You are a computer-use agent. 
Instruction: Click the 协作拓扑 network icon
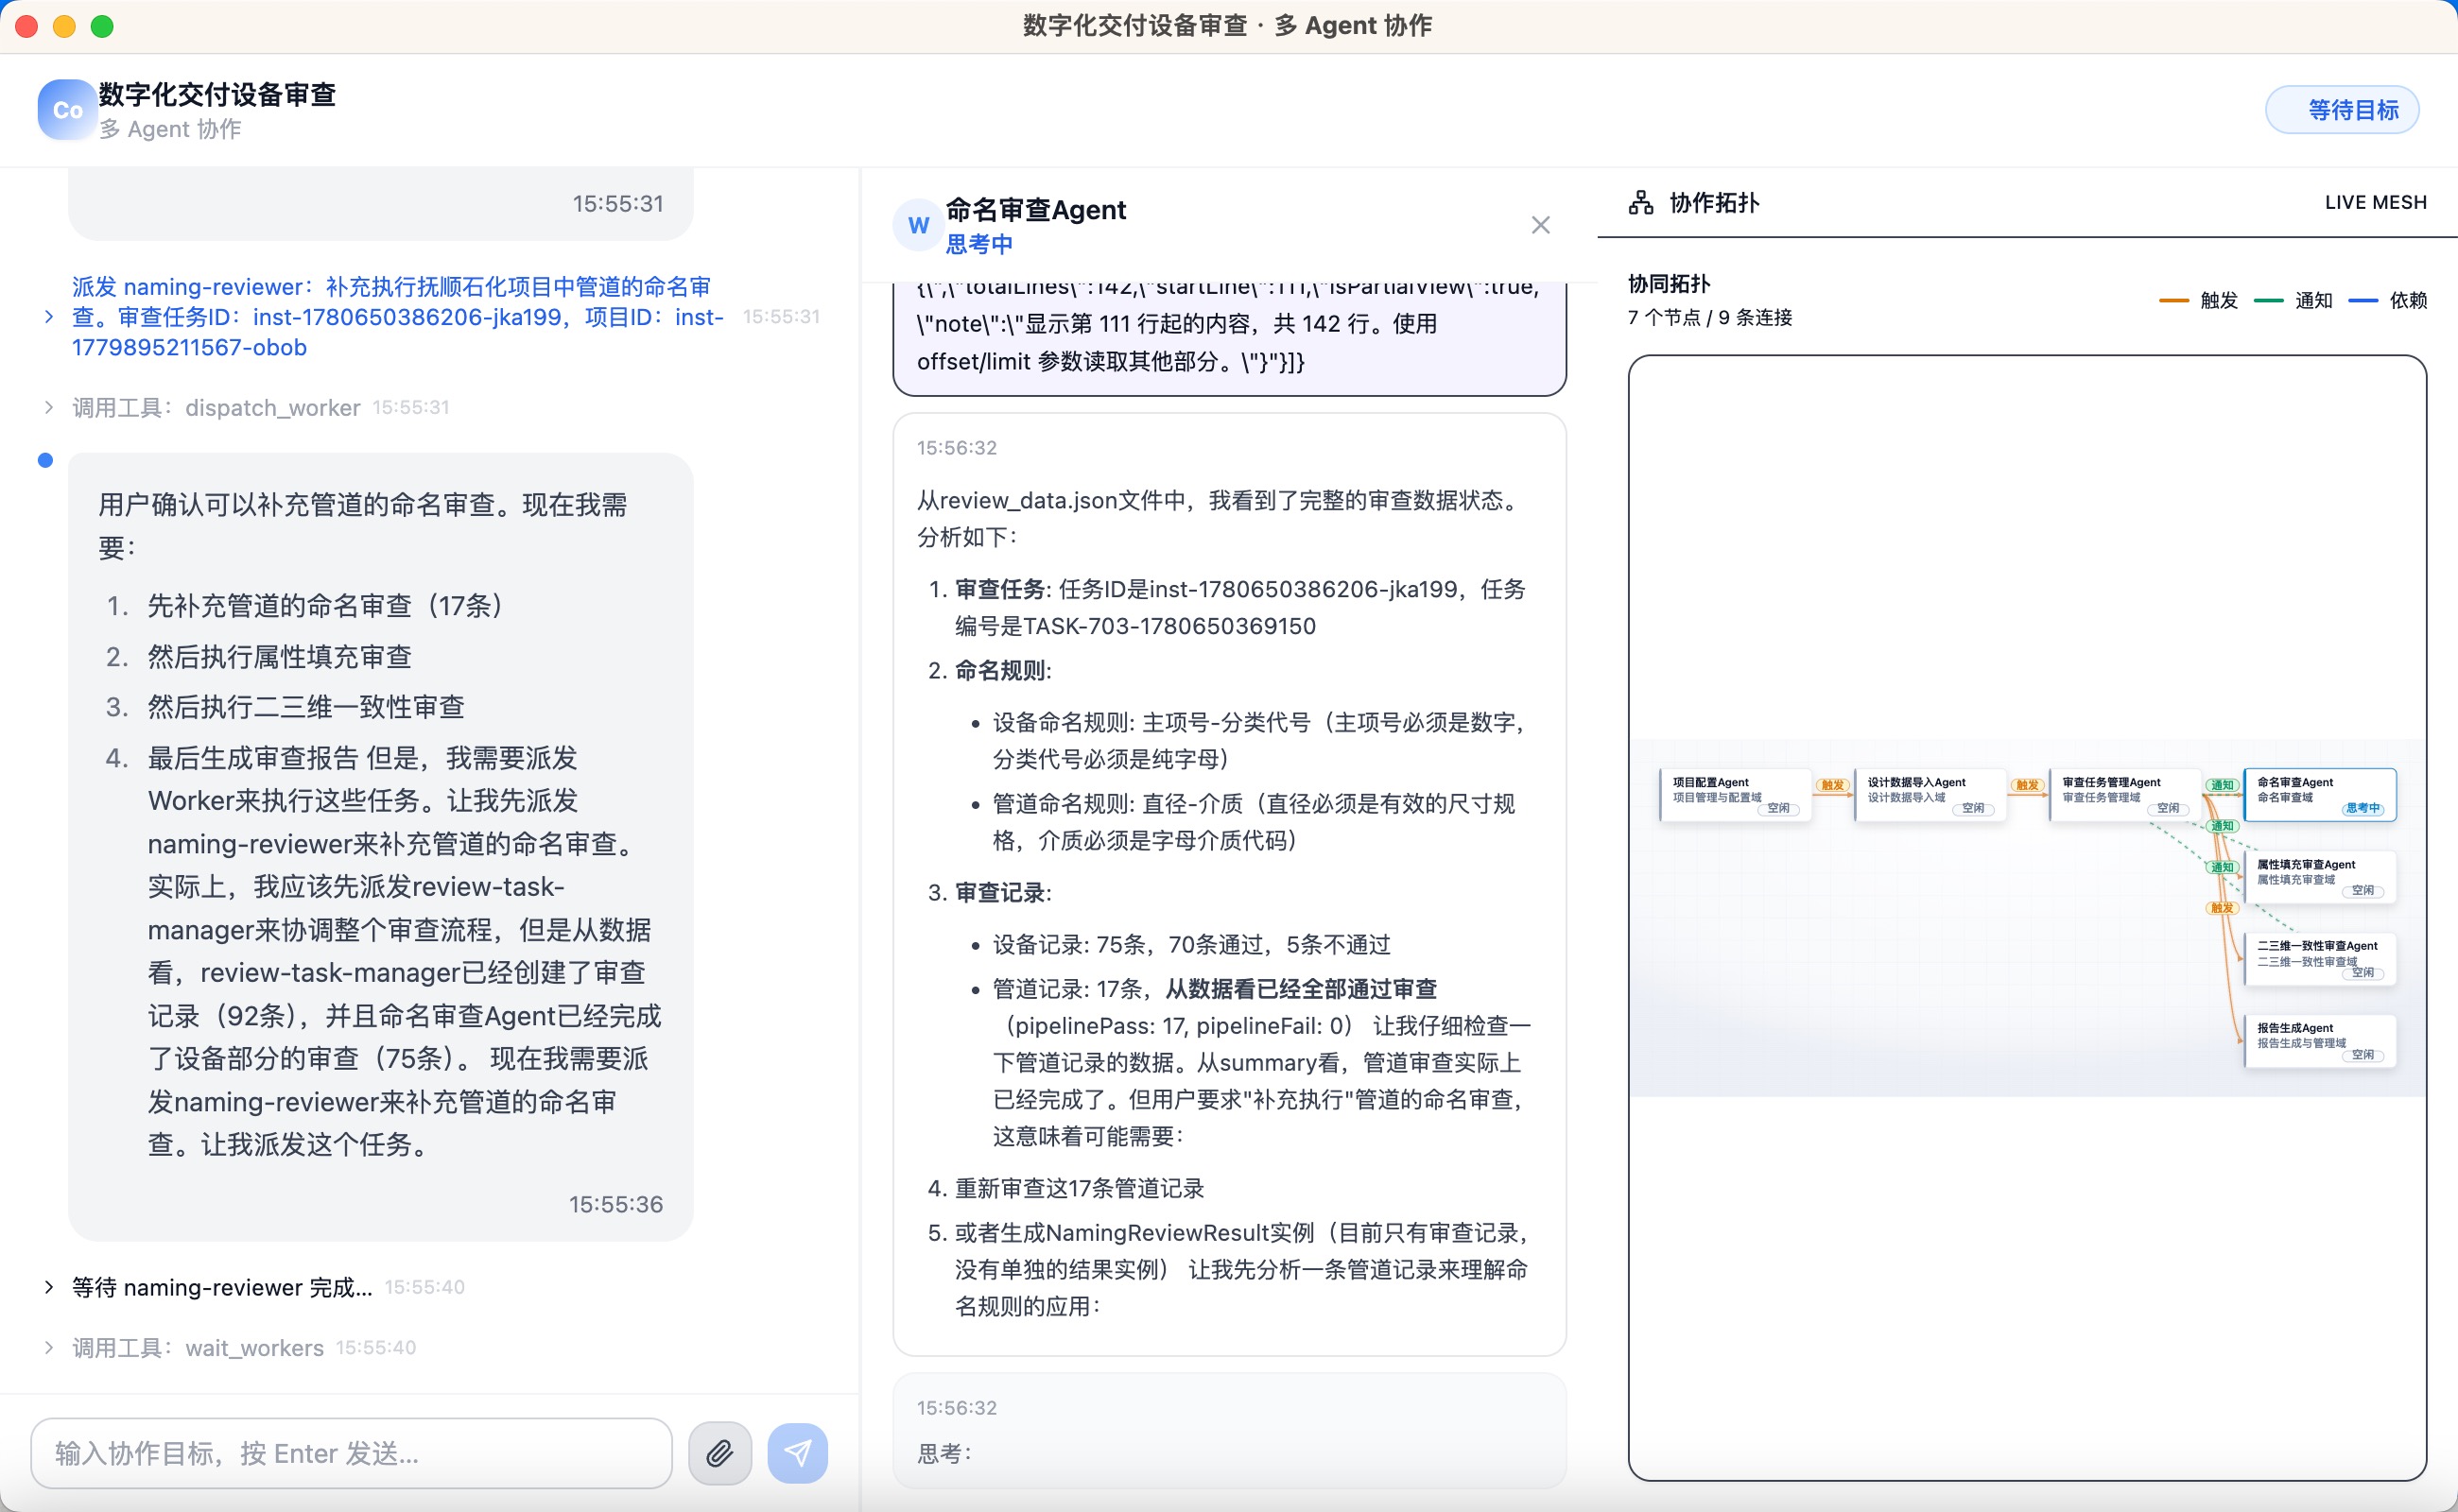[1640, 203]
